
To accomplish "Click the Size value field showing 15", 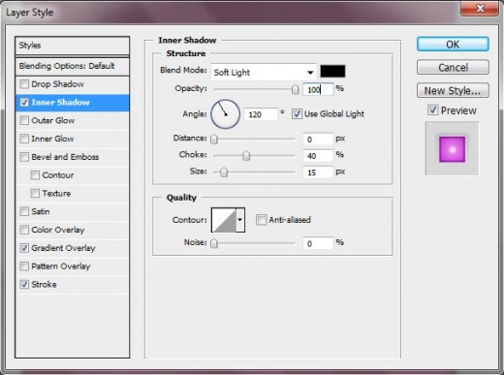I will coord(318,172).
